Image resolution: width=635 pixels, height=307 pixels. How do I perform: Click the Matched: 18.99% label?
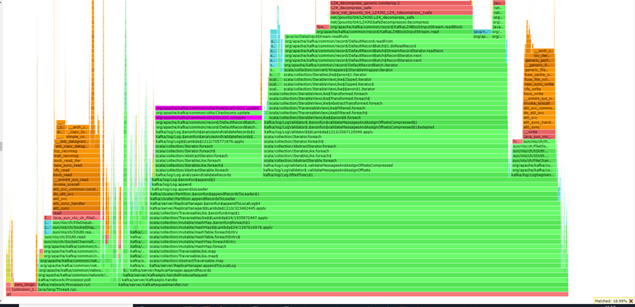611,301
